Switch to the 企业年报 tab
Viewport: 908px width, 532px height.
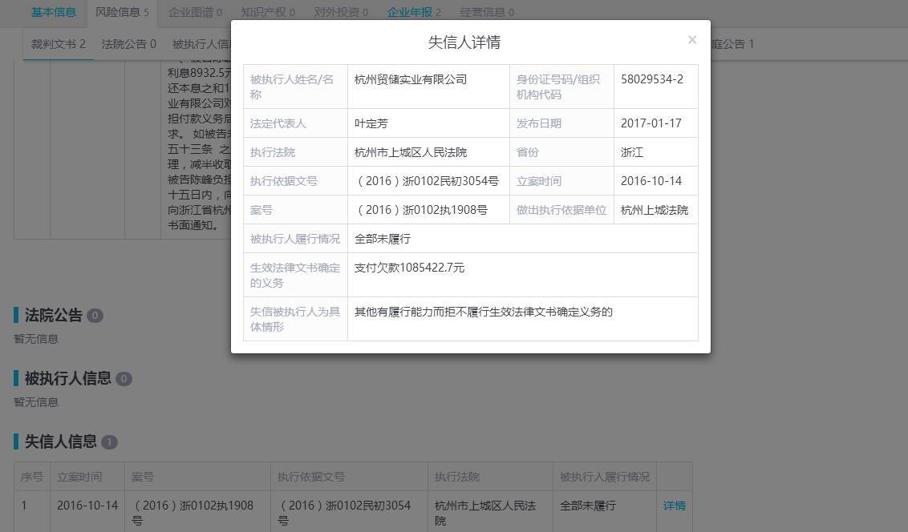pos(414,12)
